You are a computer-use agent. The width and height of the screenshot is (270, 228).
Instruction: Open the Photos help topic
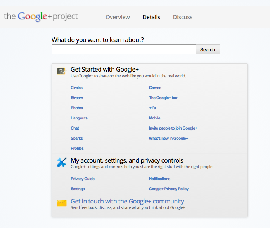[77, 108]
